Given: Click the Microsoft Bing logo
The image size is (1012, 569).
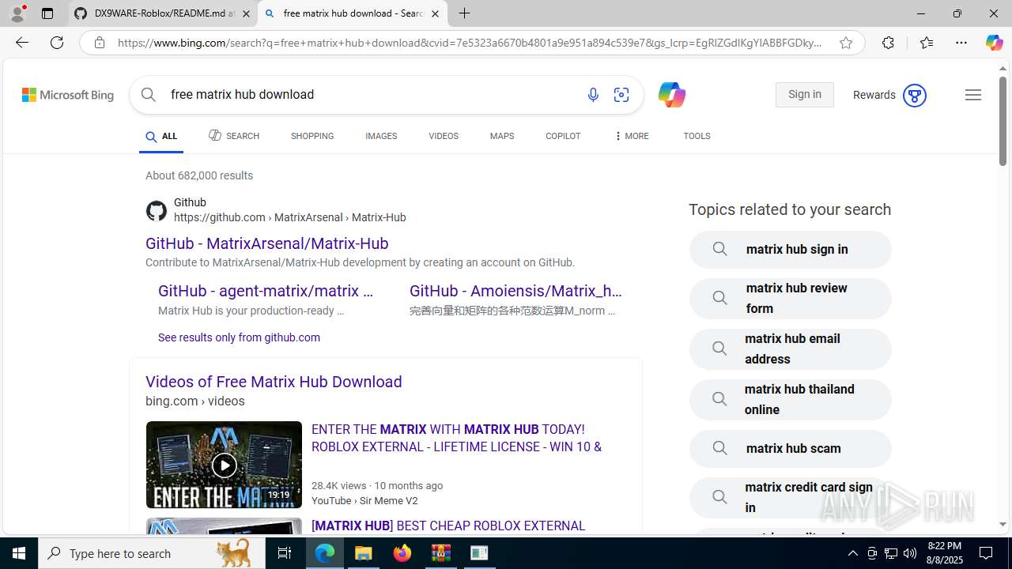Looking at the screenshot, I should pyautogui.click(x=68, y=95).
